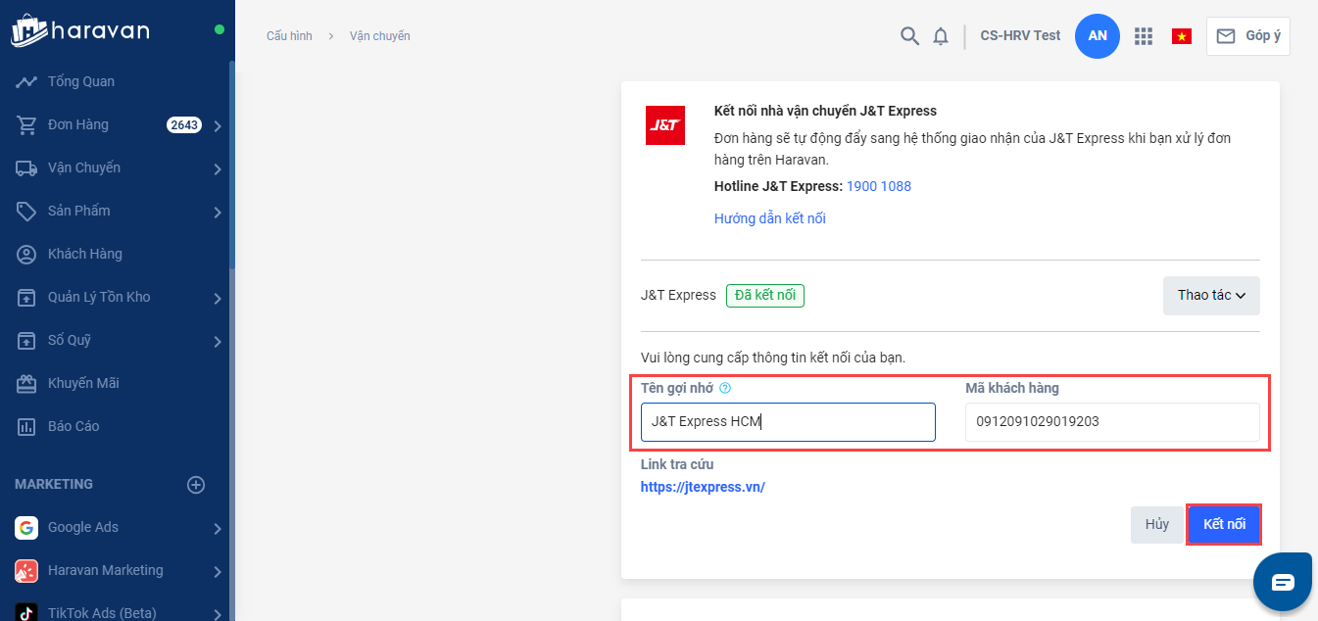Expand the Đơn Hàng menu arrow
Image resolution: width=1318 pixels, height=621 pixels.
point(218,125)
